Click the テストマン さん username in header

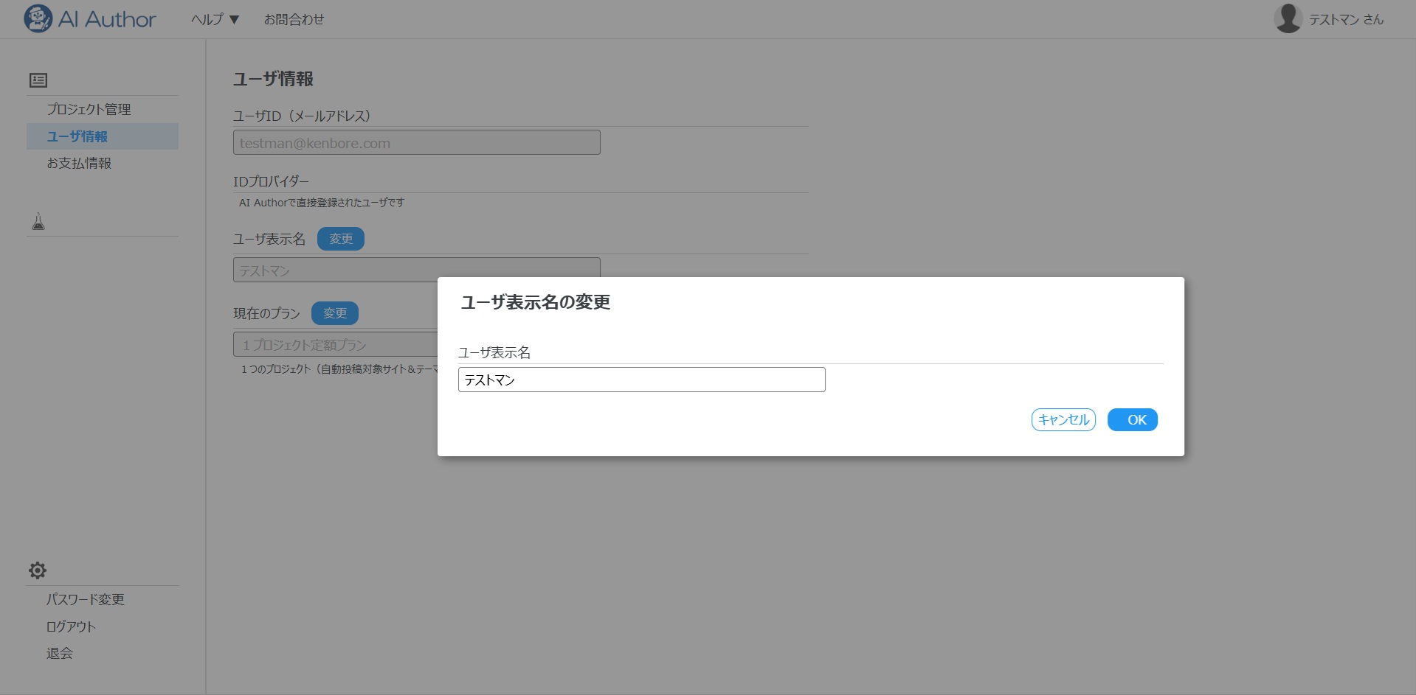1345,19
